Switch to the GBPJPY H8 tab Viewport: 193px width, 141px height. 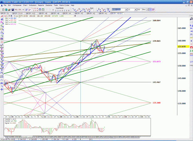(x=43, y=13)
